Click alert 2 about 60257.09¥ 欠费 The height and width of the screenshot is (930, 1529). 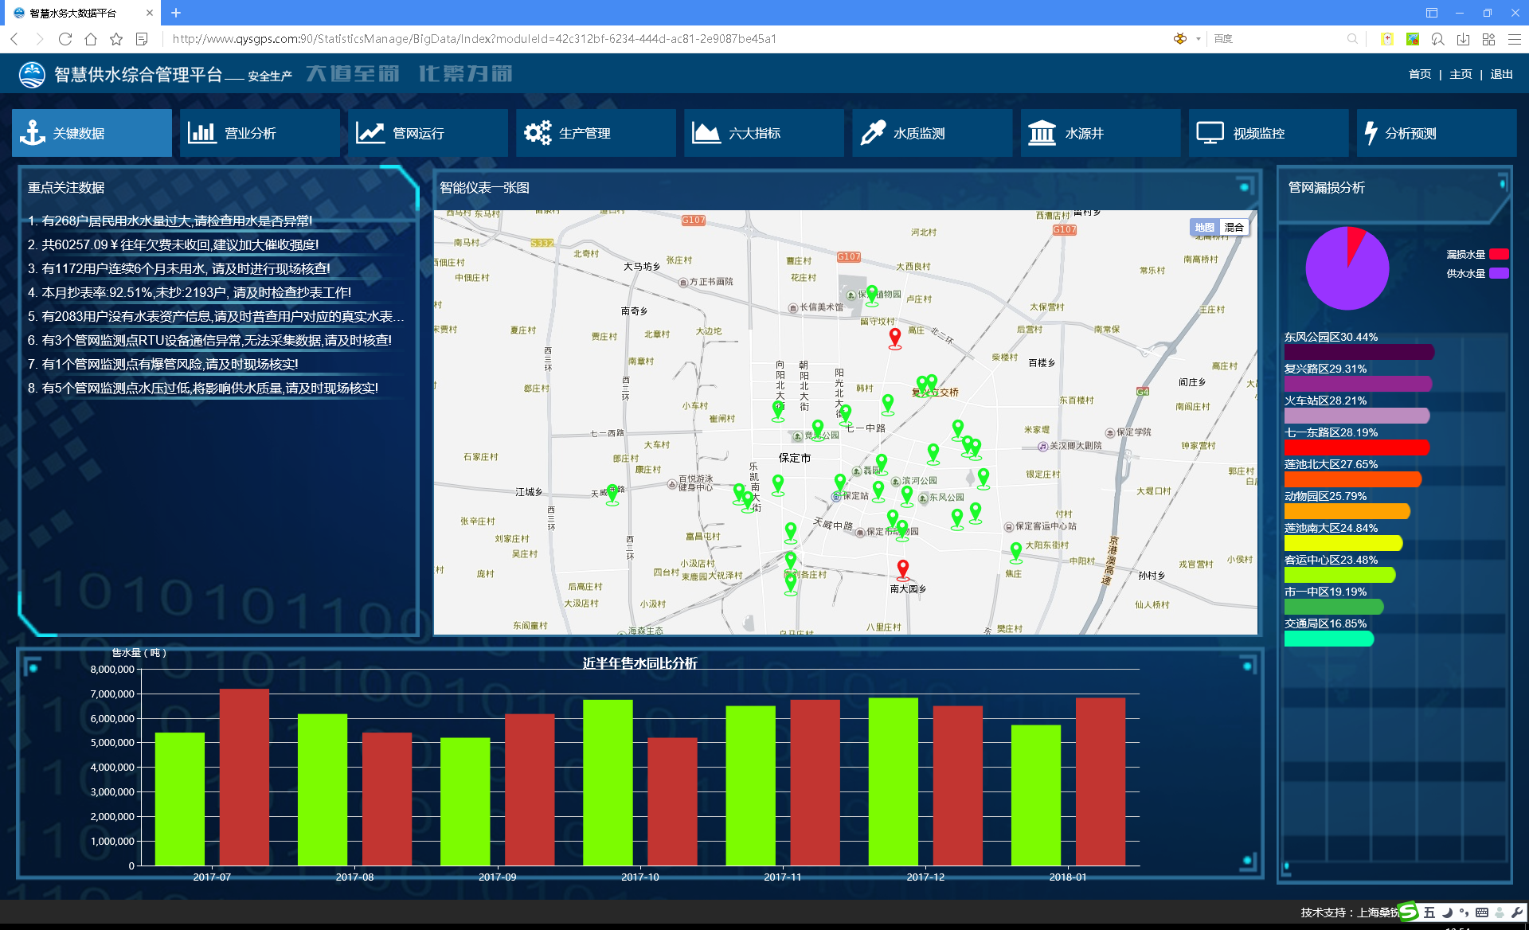coord(173,244)
